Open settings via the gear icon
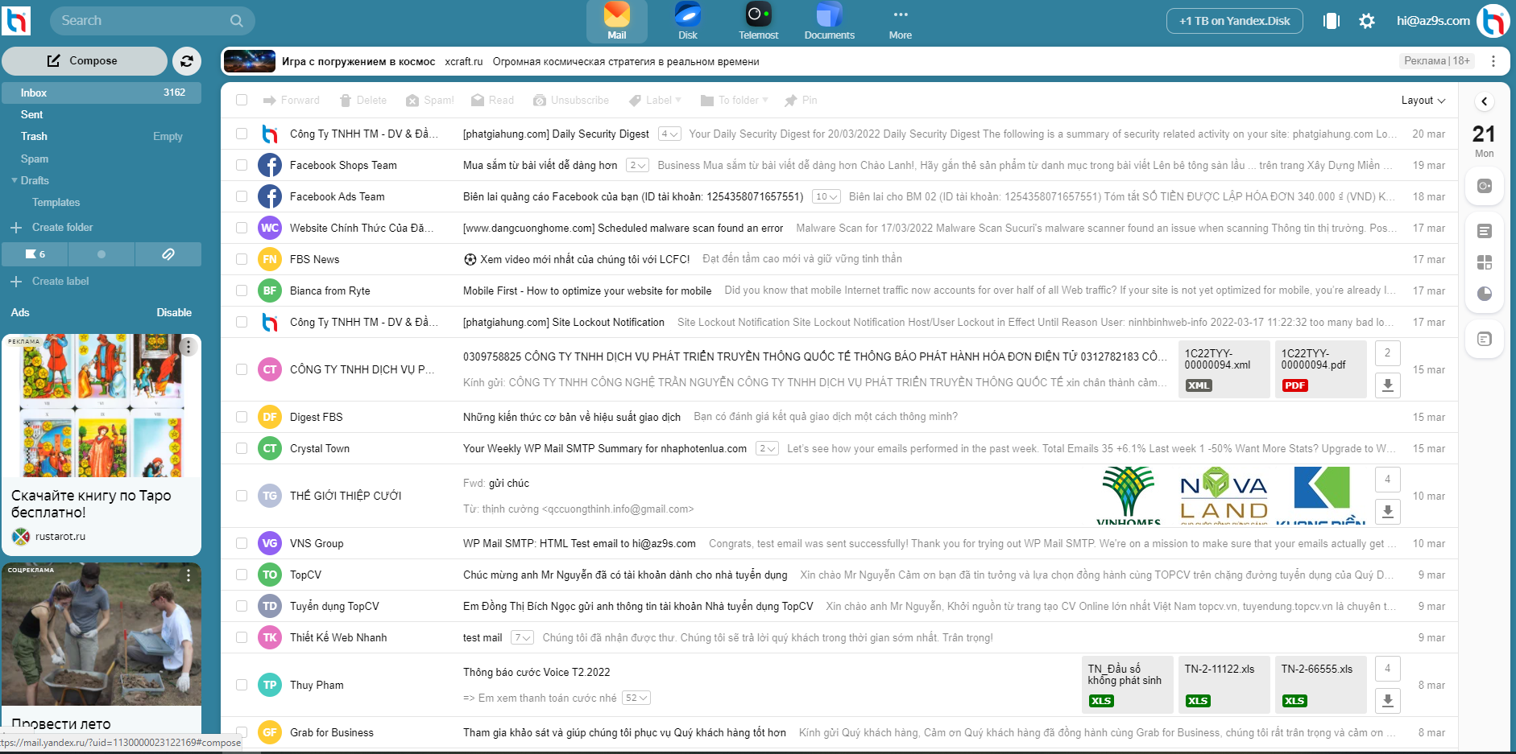Viewport: 1516px width, 754px height. (1367, 21)
